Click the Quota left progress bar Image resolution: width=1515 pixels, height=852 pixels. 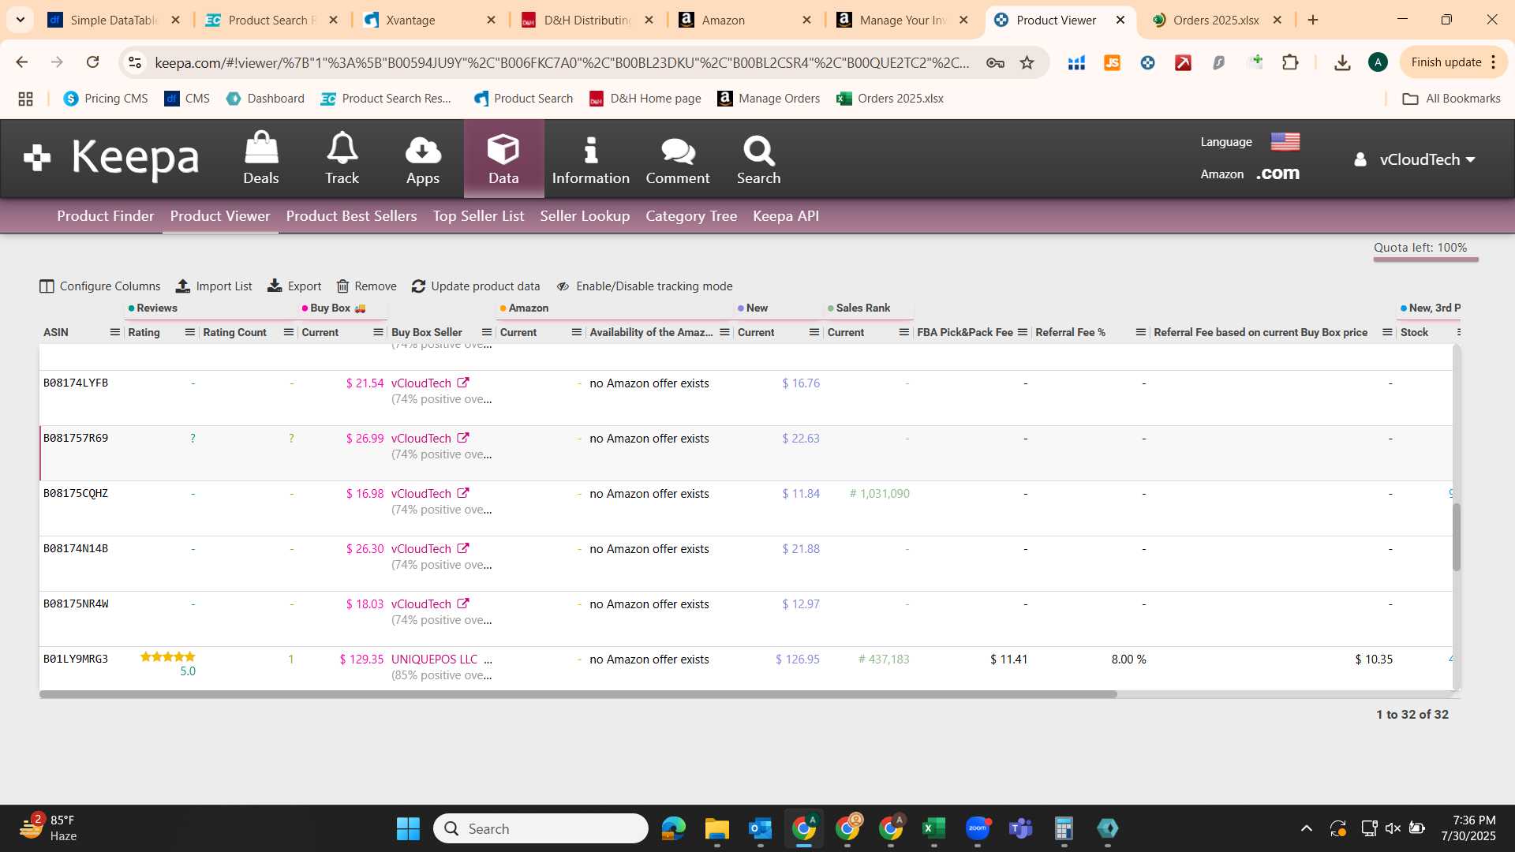pos(1425,259)
